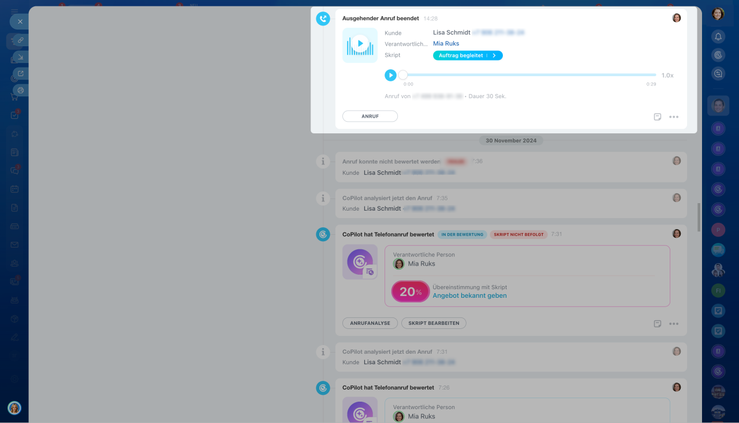Click info icon of 'Anruf konnte nicht bewertet werden'

pos(323,162)
